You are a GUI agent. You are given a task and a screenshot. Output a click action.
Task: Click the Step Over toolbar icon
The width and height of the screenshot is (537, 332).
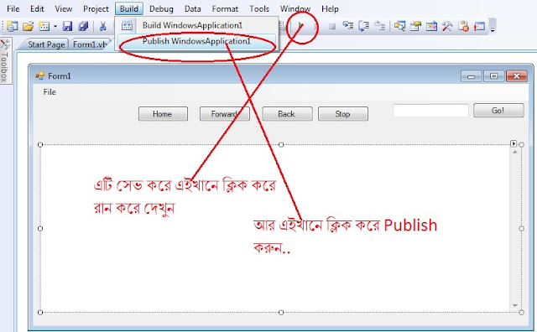[x=363, y=26]
